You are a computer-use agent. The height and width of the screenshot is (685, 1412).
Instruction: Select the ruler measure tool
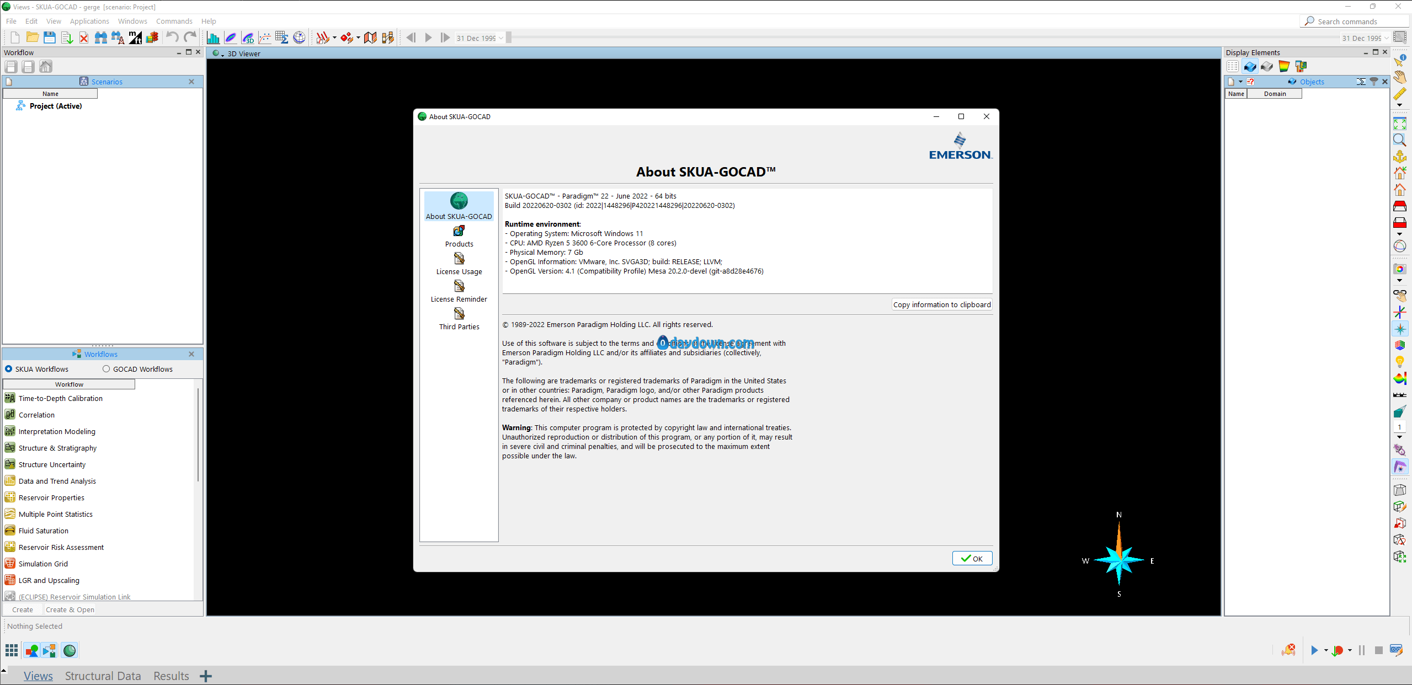click(1400, 94)
